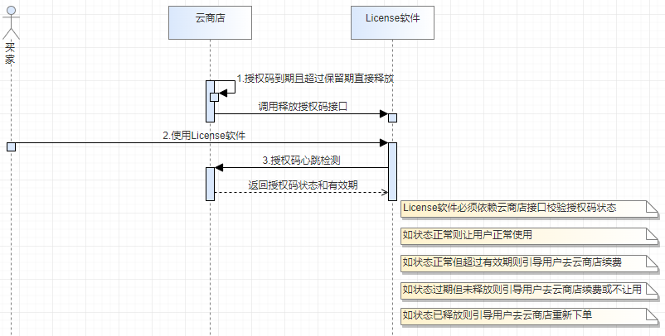Select the note about 状态过期但未释放

coord(521,290)
